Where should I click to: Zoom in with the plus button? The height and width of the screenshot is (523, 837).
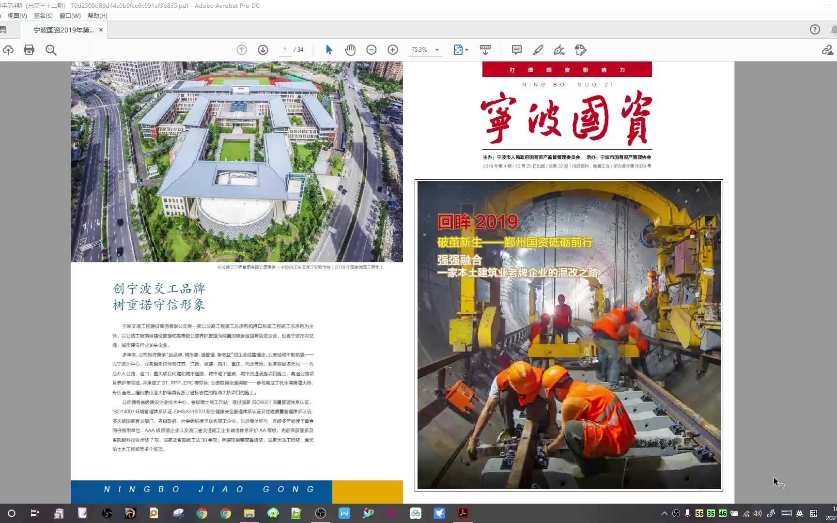393,50
